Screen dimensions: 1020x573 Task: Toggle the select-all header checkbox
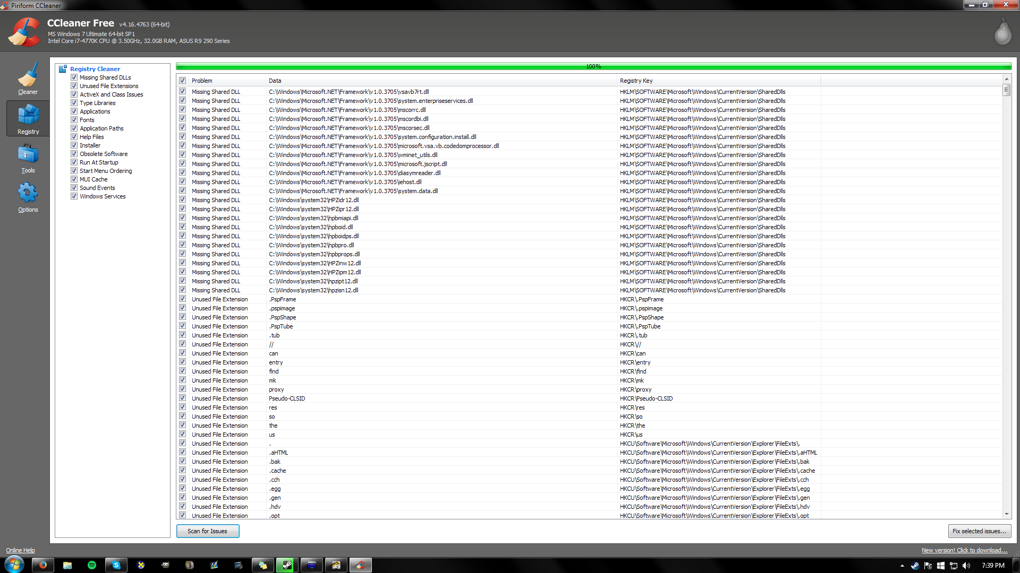click(183, 81)
